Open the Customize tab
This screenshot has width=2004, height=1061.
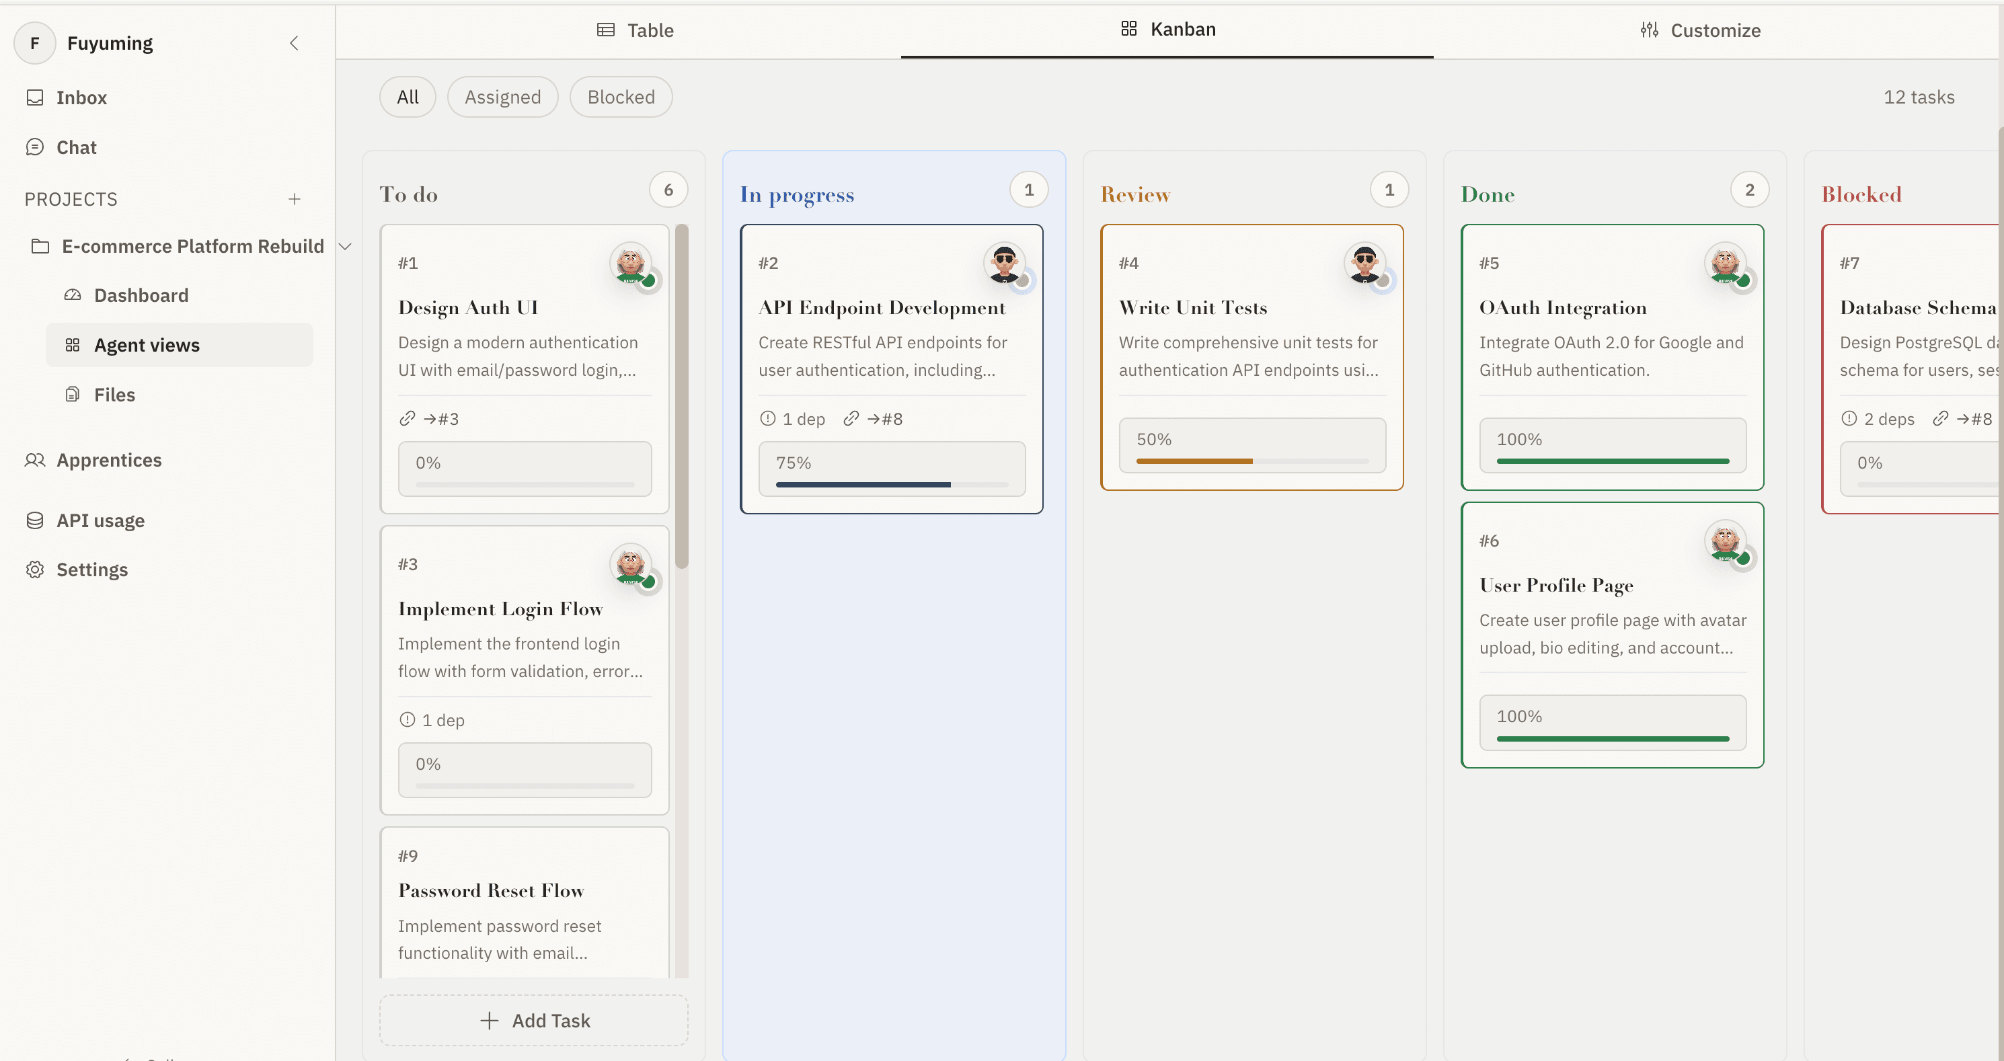(1701, 30)
